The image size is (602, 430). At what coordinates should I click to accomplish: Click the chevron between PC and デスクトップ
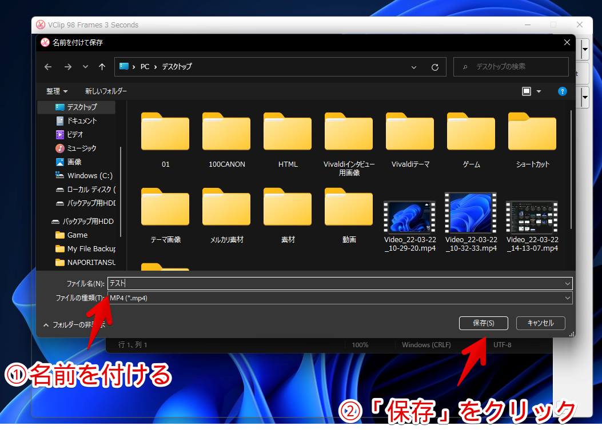[x=156, y=67]
